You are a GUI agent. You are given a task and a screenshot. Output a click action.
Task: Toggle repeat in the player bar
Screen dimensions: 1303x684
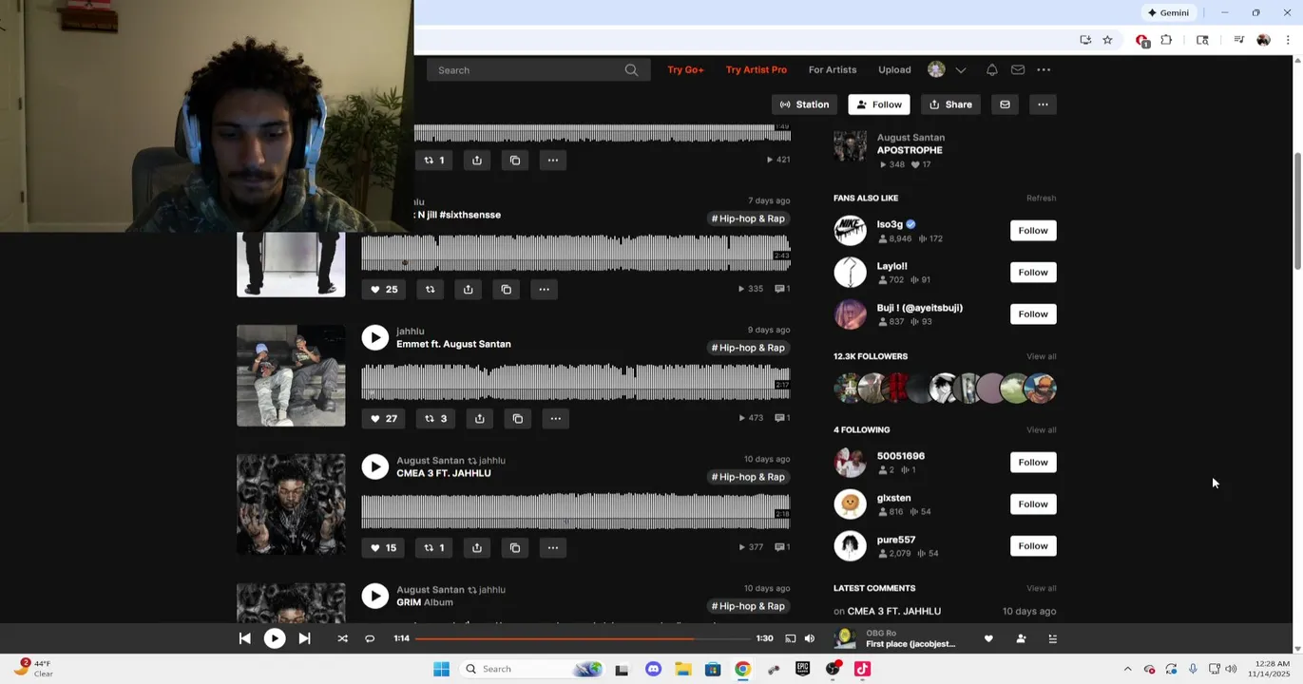[370, 638]
